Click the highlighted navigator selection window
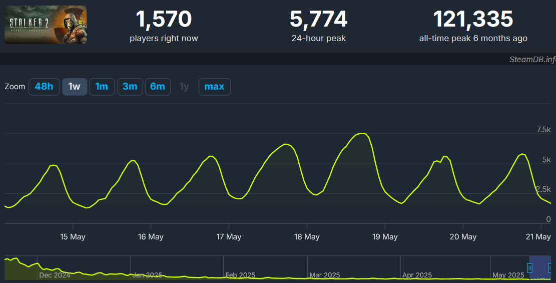The image size is (556, 283). pos(540,268)
